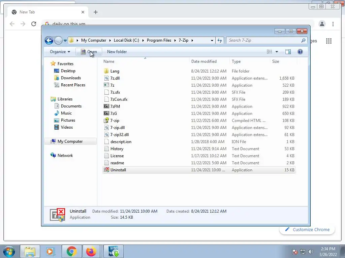The image size is (345, 258).
Task: Reload the page in Chrome
Action: [34, 24]
